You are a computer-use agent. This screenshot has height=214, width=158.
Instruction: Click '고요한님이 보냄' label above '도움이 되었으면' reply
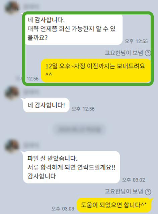124,192
